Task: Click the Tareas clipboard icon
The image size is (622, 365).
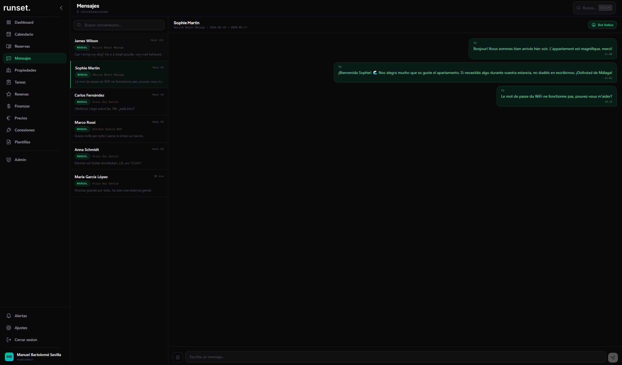Action: click(9, 82)
